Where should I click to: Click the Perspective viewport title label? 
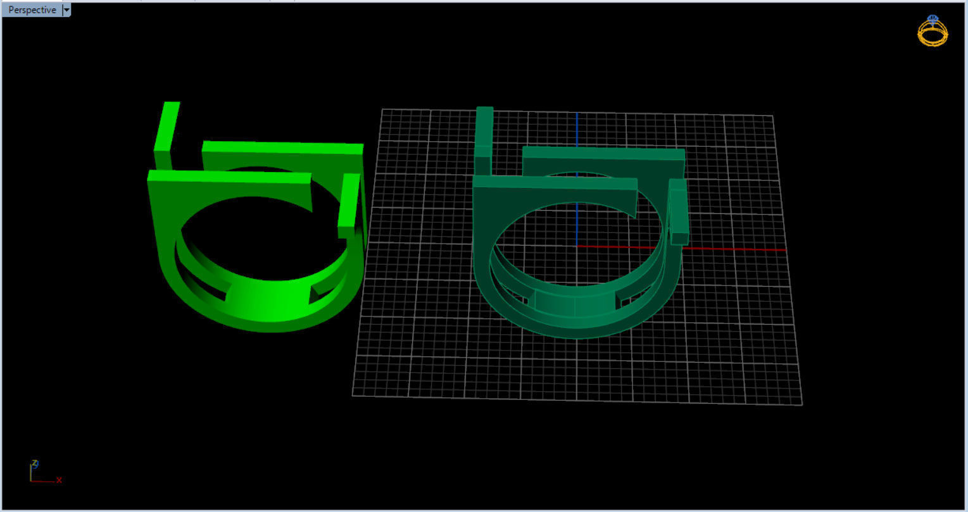coord(32,10)
